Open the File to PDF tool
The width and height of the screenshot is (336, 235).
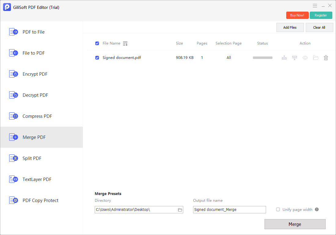point(42,53)
